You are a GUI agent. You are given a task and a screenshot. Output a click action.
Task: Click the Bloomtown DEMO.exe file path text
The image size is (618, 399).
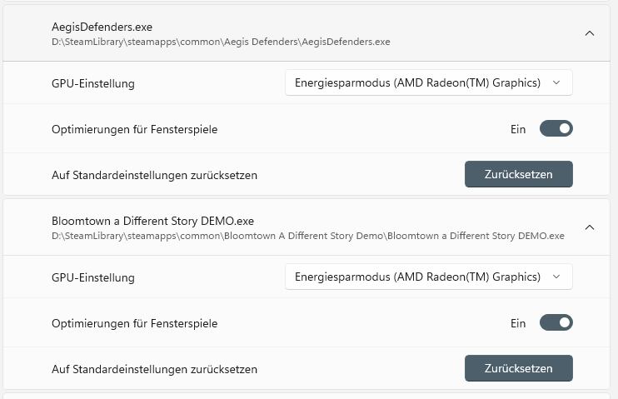coord(307,235)
